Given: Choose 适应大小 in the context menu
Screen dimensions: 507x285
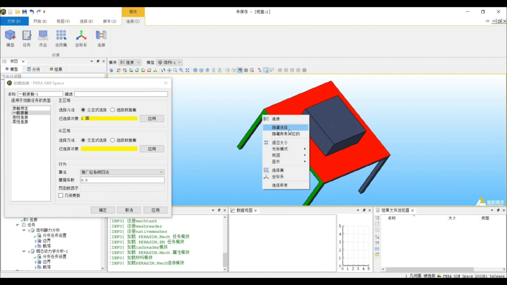Looking at the screenshot, I should (286, 142).
